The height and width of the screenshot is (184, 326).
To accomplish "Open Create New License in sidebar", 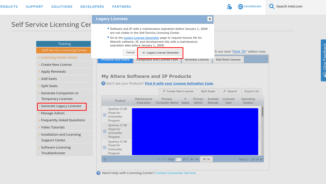I will tap(56, 65).
